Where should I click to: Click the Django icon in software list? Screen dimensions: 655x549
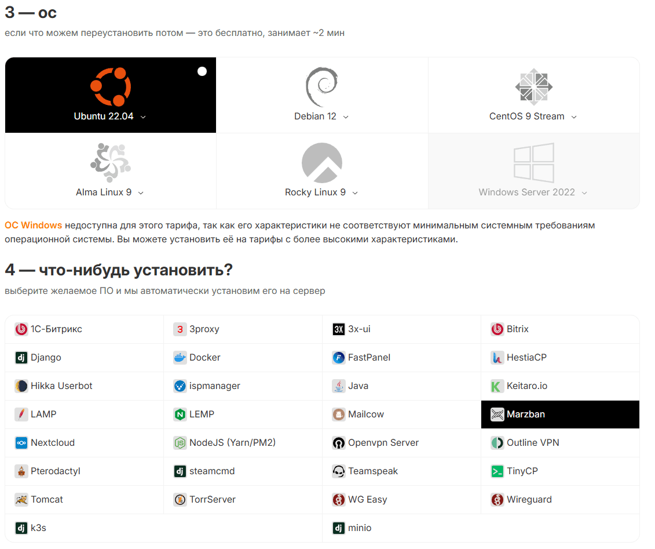tap(21, 358)
